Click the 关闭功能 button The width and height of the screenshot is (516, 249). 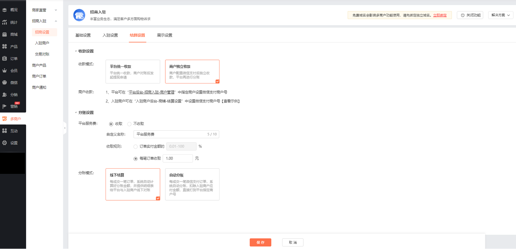pos(470,15)
